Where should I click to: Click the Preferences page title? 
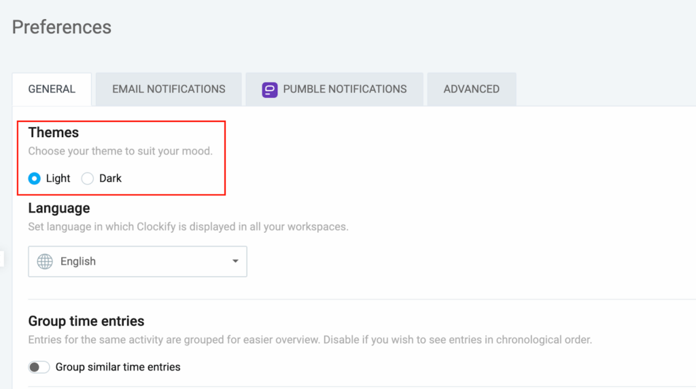coord(62,27)
